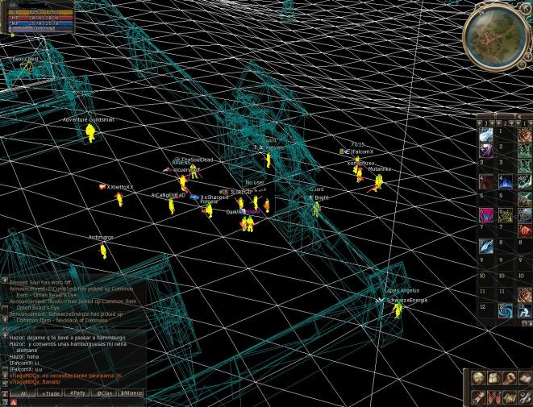533x407 pixels.
Task: Open the scroll icon in the lower menu row
Action: click(x=478, y=397)
